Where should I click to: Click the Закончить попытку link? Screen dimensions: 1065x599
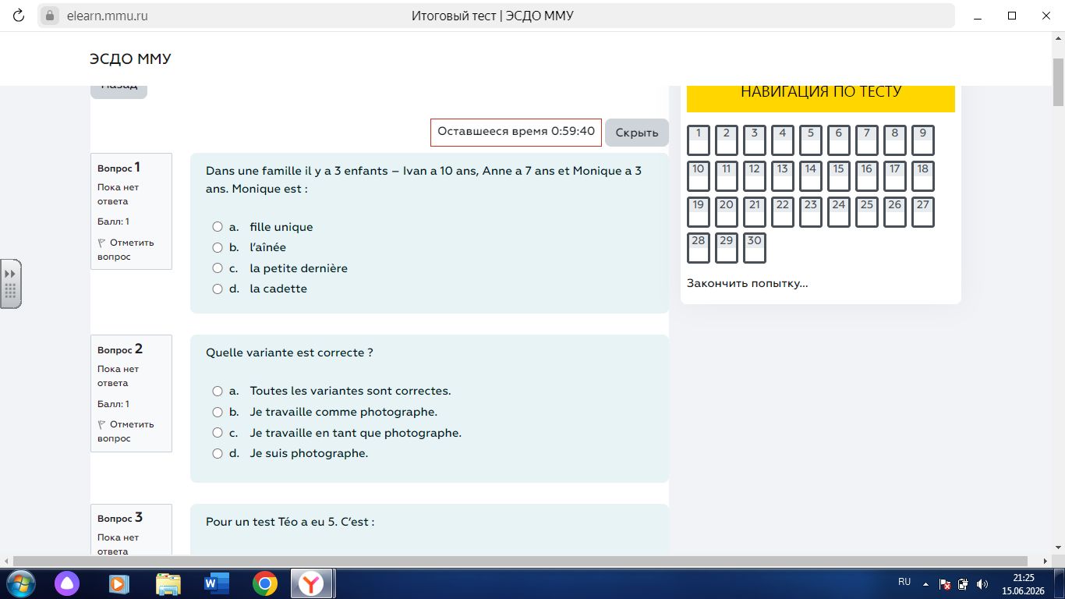747,283
